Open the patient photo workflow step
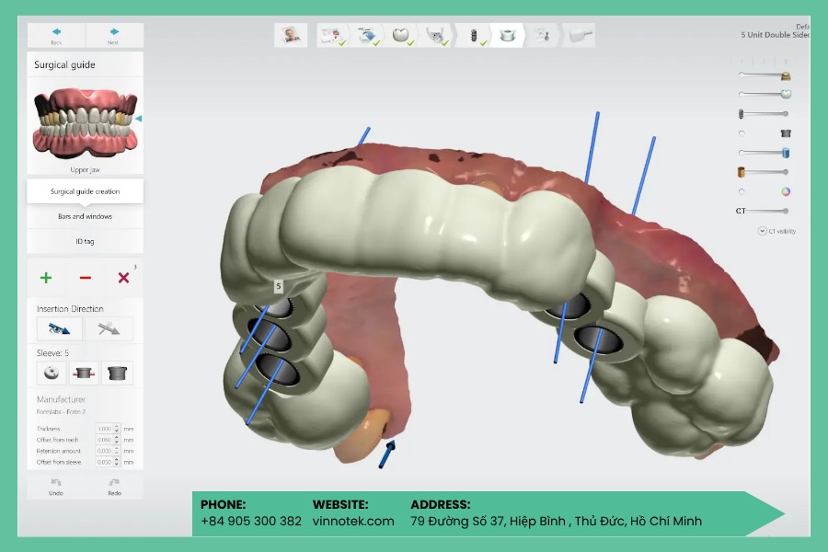The height and width of the screenshot is (552, 828). pos(291,35)
